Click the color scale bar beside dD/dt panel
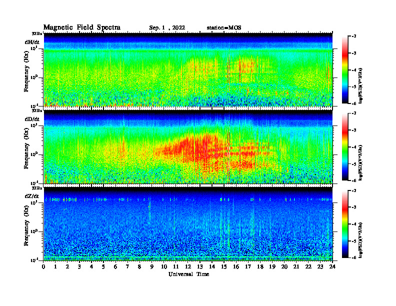The height and width of the screenshot is (306, 396). coord(345,147)
